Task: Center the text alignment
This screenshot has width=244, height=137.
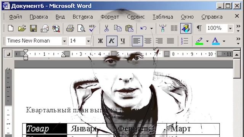Action: click(x=148, y=41)
